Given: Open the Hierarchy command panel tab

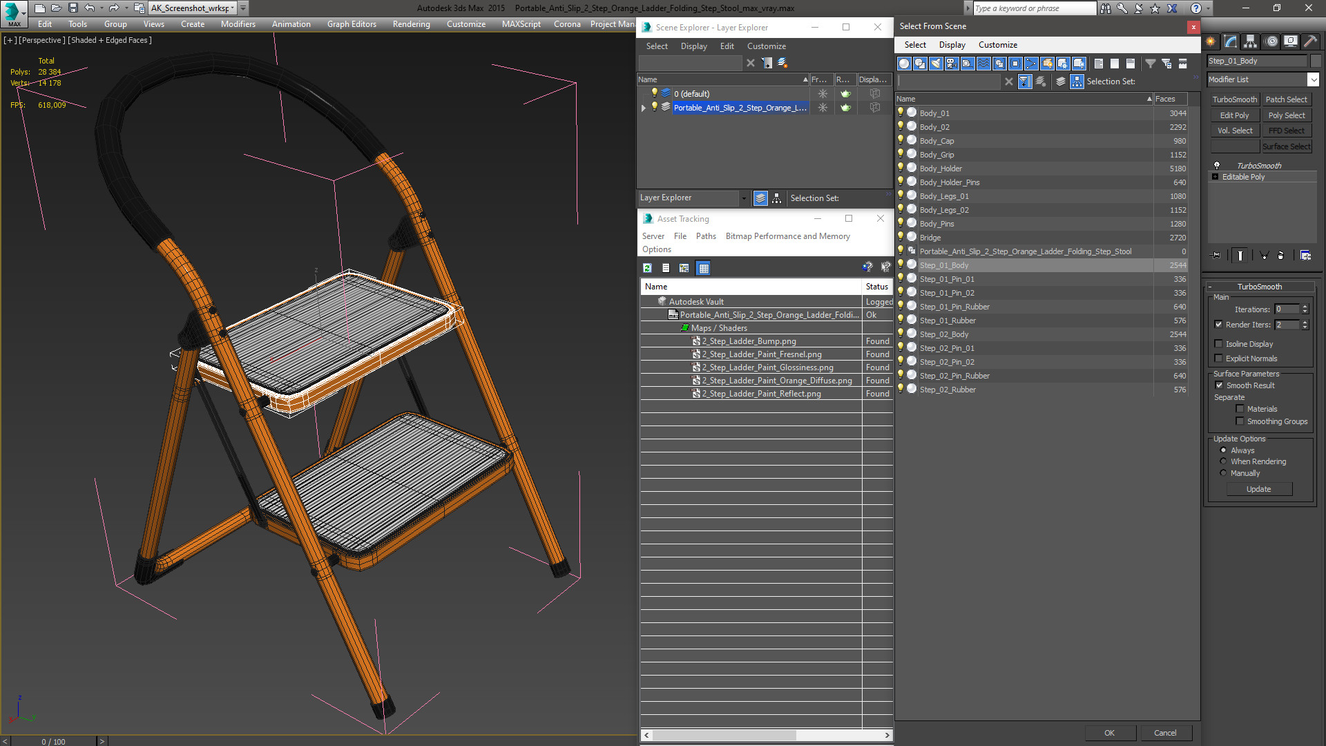Looking at the screenshot, I should [1251, 41].
